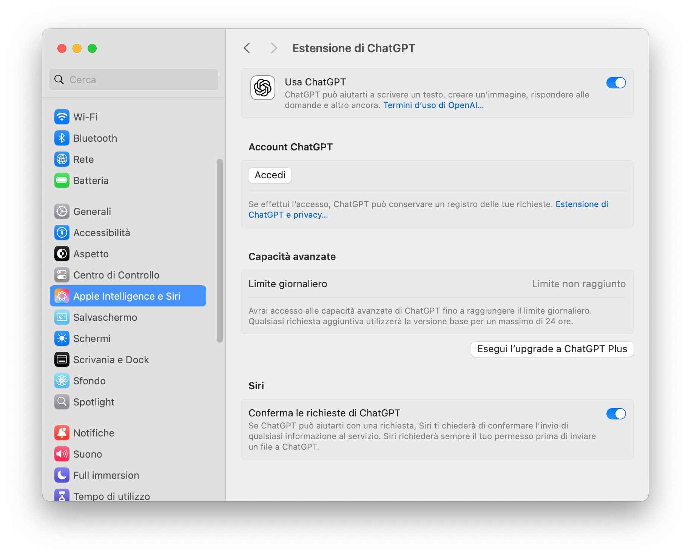Select the Aspetto icon

point(62,254)
